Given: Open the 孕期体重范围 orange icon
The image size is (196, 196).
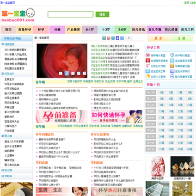Looking at the screenshot, I should point(172,66).
